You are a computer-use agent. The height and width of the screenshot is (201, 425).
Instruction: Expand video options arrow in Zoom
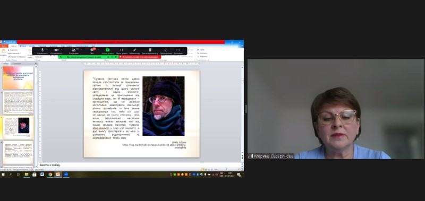click(x=62, y=50)
